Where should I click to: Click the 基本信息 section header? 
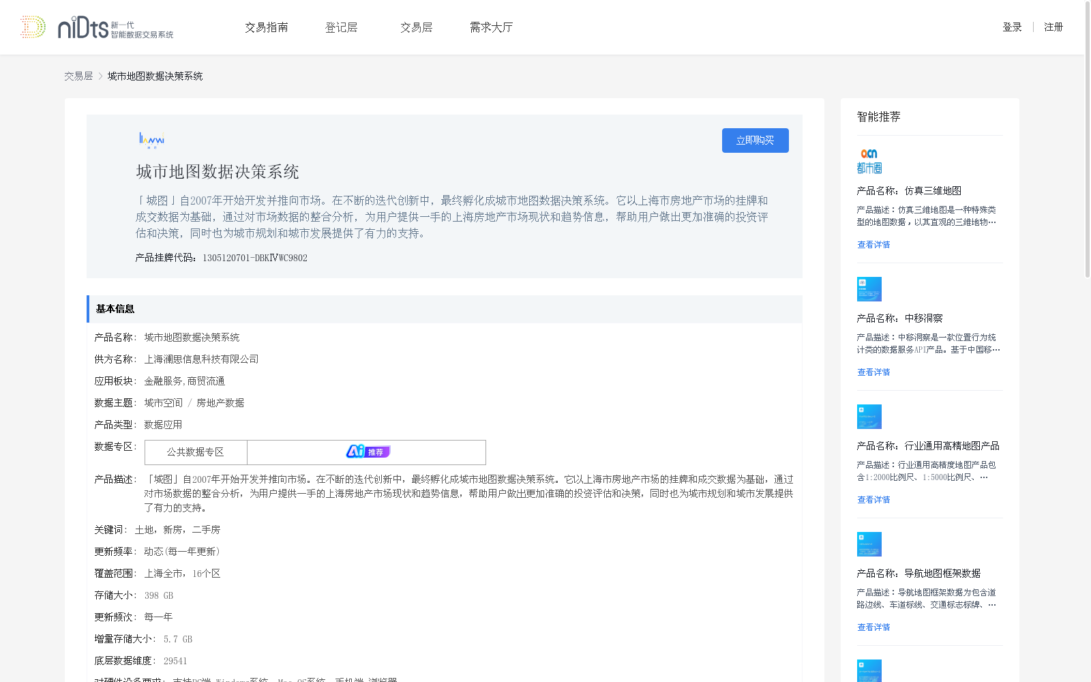[445, 309]
